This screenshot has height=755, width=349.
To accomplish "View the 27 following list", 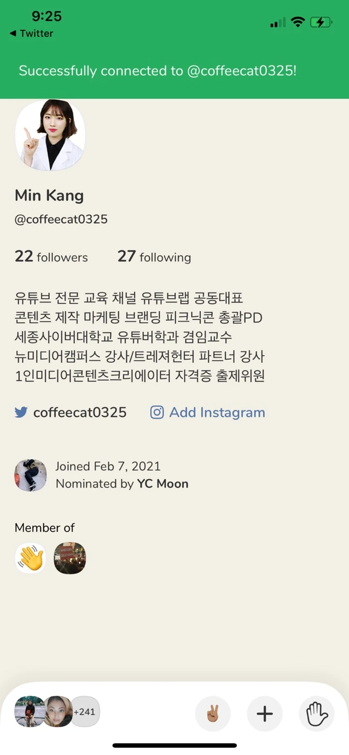I will coord(154,257).
